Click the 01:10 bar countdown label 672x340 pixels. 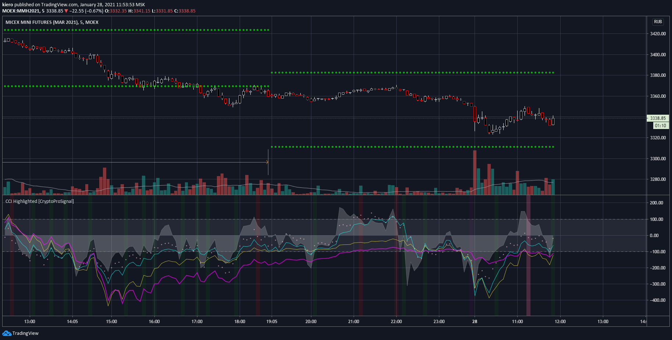pyautogui.click(x=661, y=126)
